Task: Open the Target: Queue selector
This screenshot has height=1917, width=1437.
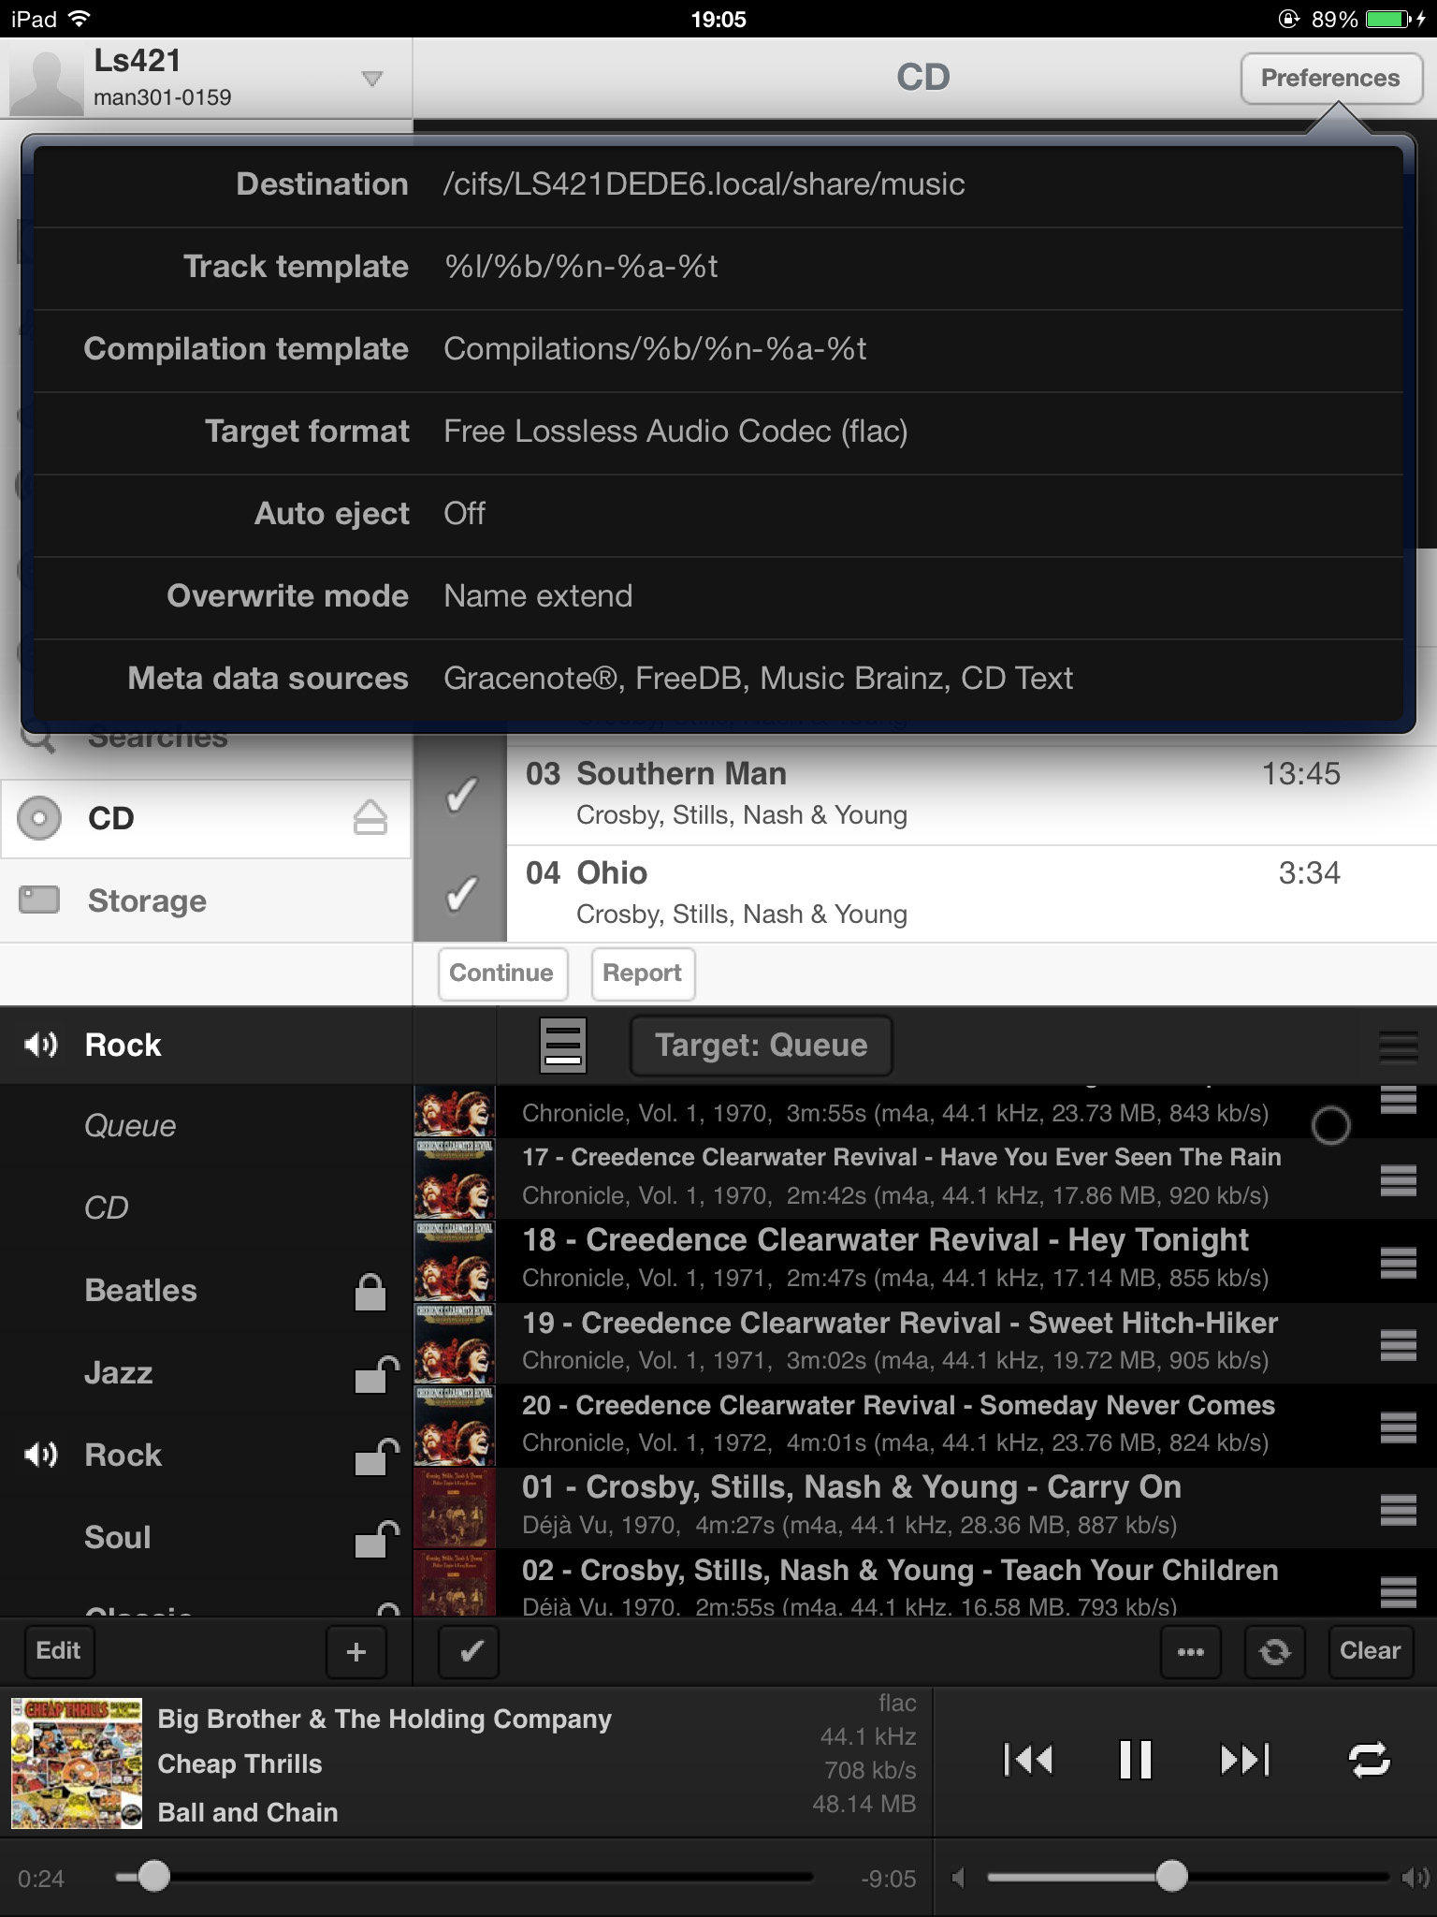Action: click(762, 1046)
